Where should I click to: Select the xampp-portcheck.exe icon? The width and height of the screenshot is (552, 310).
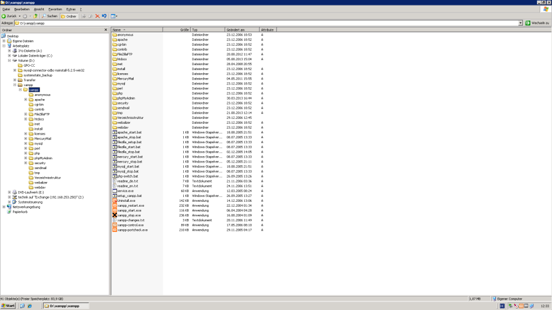point(114,230)
